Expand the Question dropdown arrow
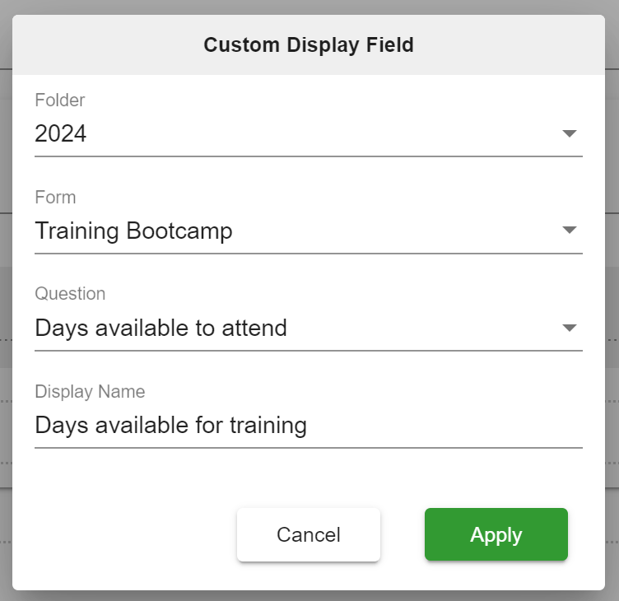619x601 pixels. pyautogui.click(x=569, y=328)
